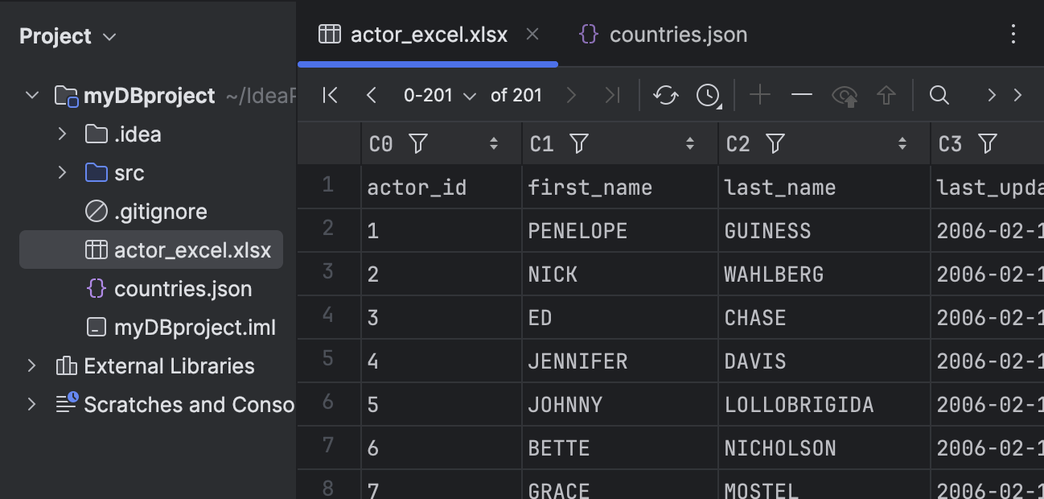Viewport: 1044px width, 499px height.
Task: Open the table view history clock icon
Action: click(x=706, y=95)
